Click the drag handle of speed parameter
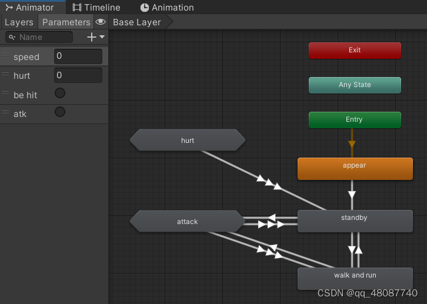The width and height of the screenshot is (427, 304). [5, 55]
